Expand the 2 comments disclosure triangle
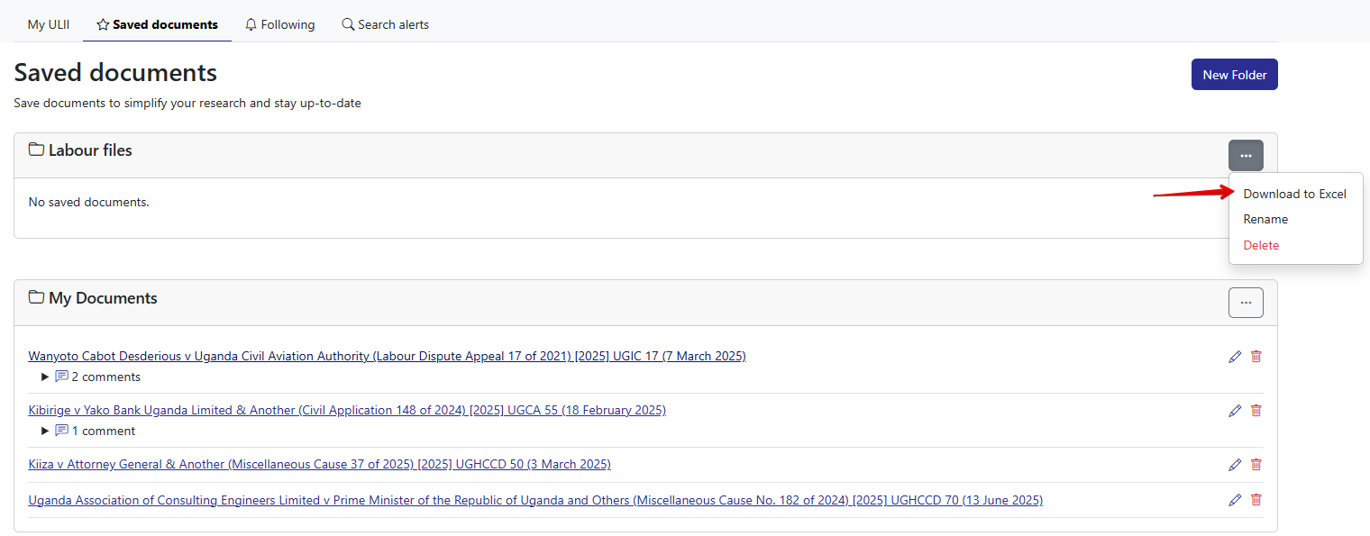Image resolution: width=1370 pixels, height=536 pixels. tap(45, 377)
